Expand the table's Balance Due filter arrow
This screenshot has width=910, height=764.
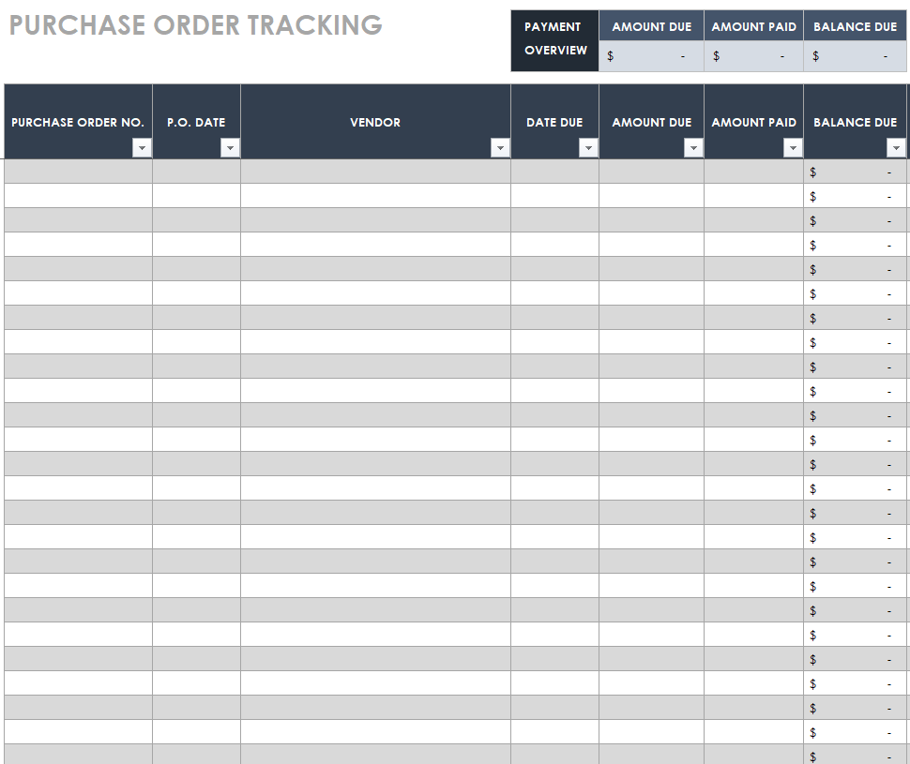896,148
